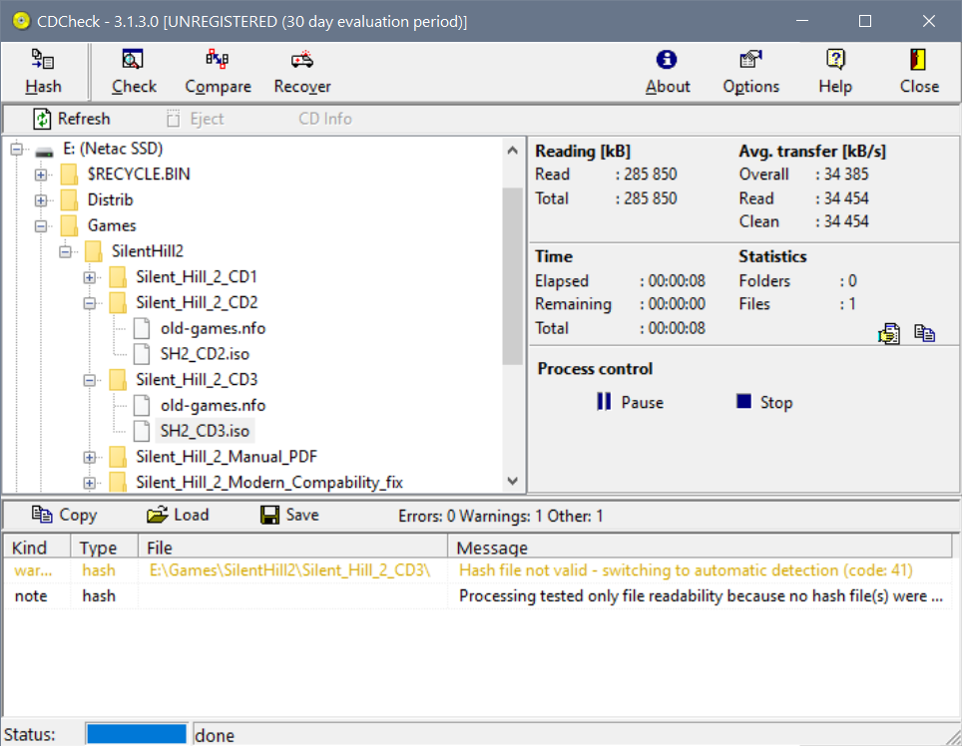Click the blue status progress bar

tap(136, 734)
